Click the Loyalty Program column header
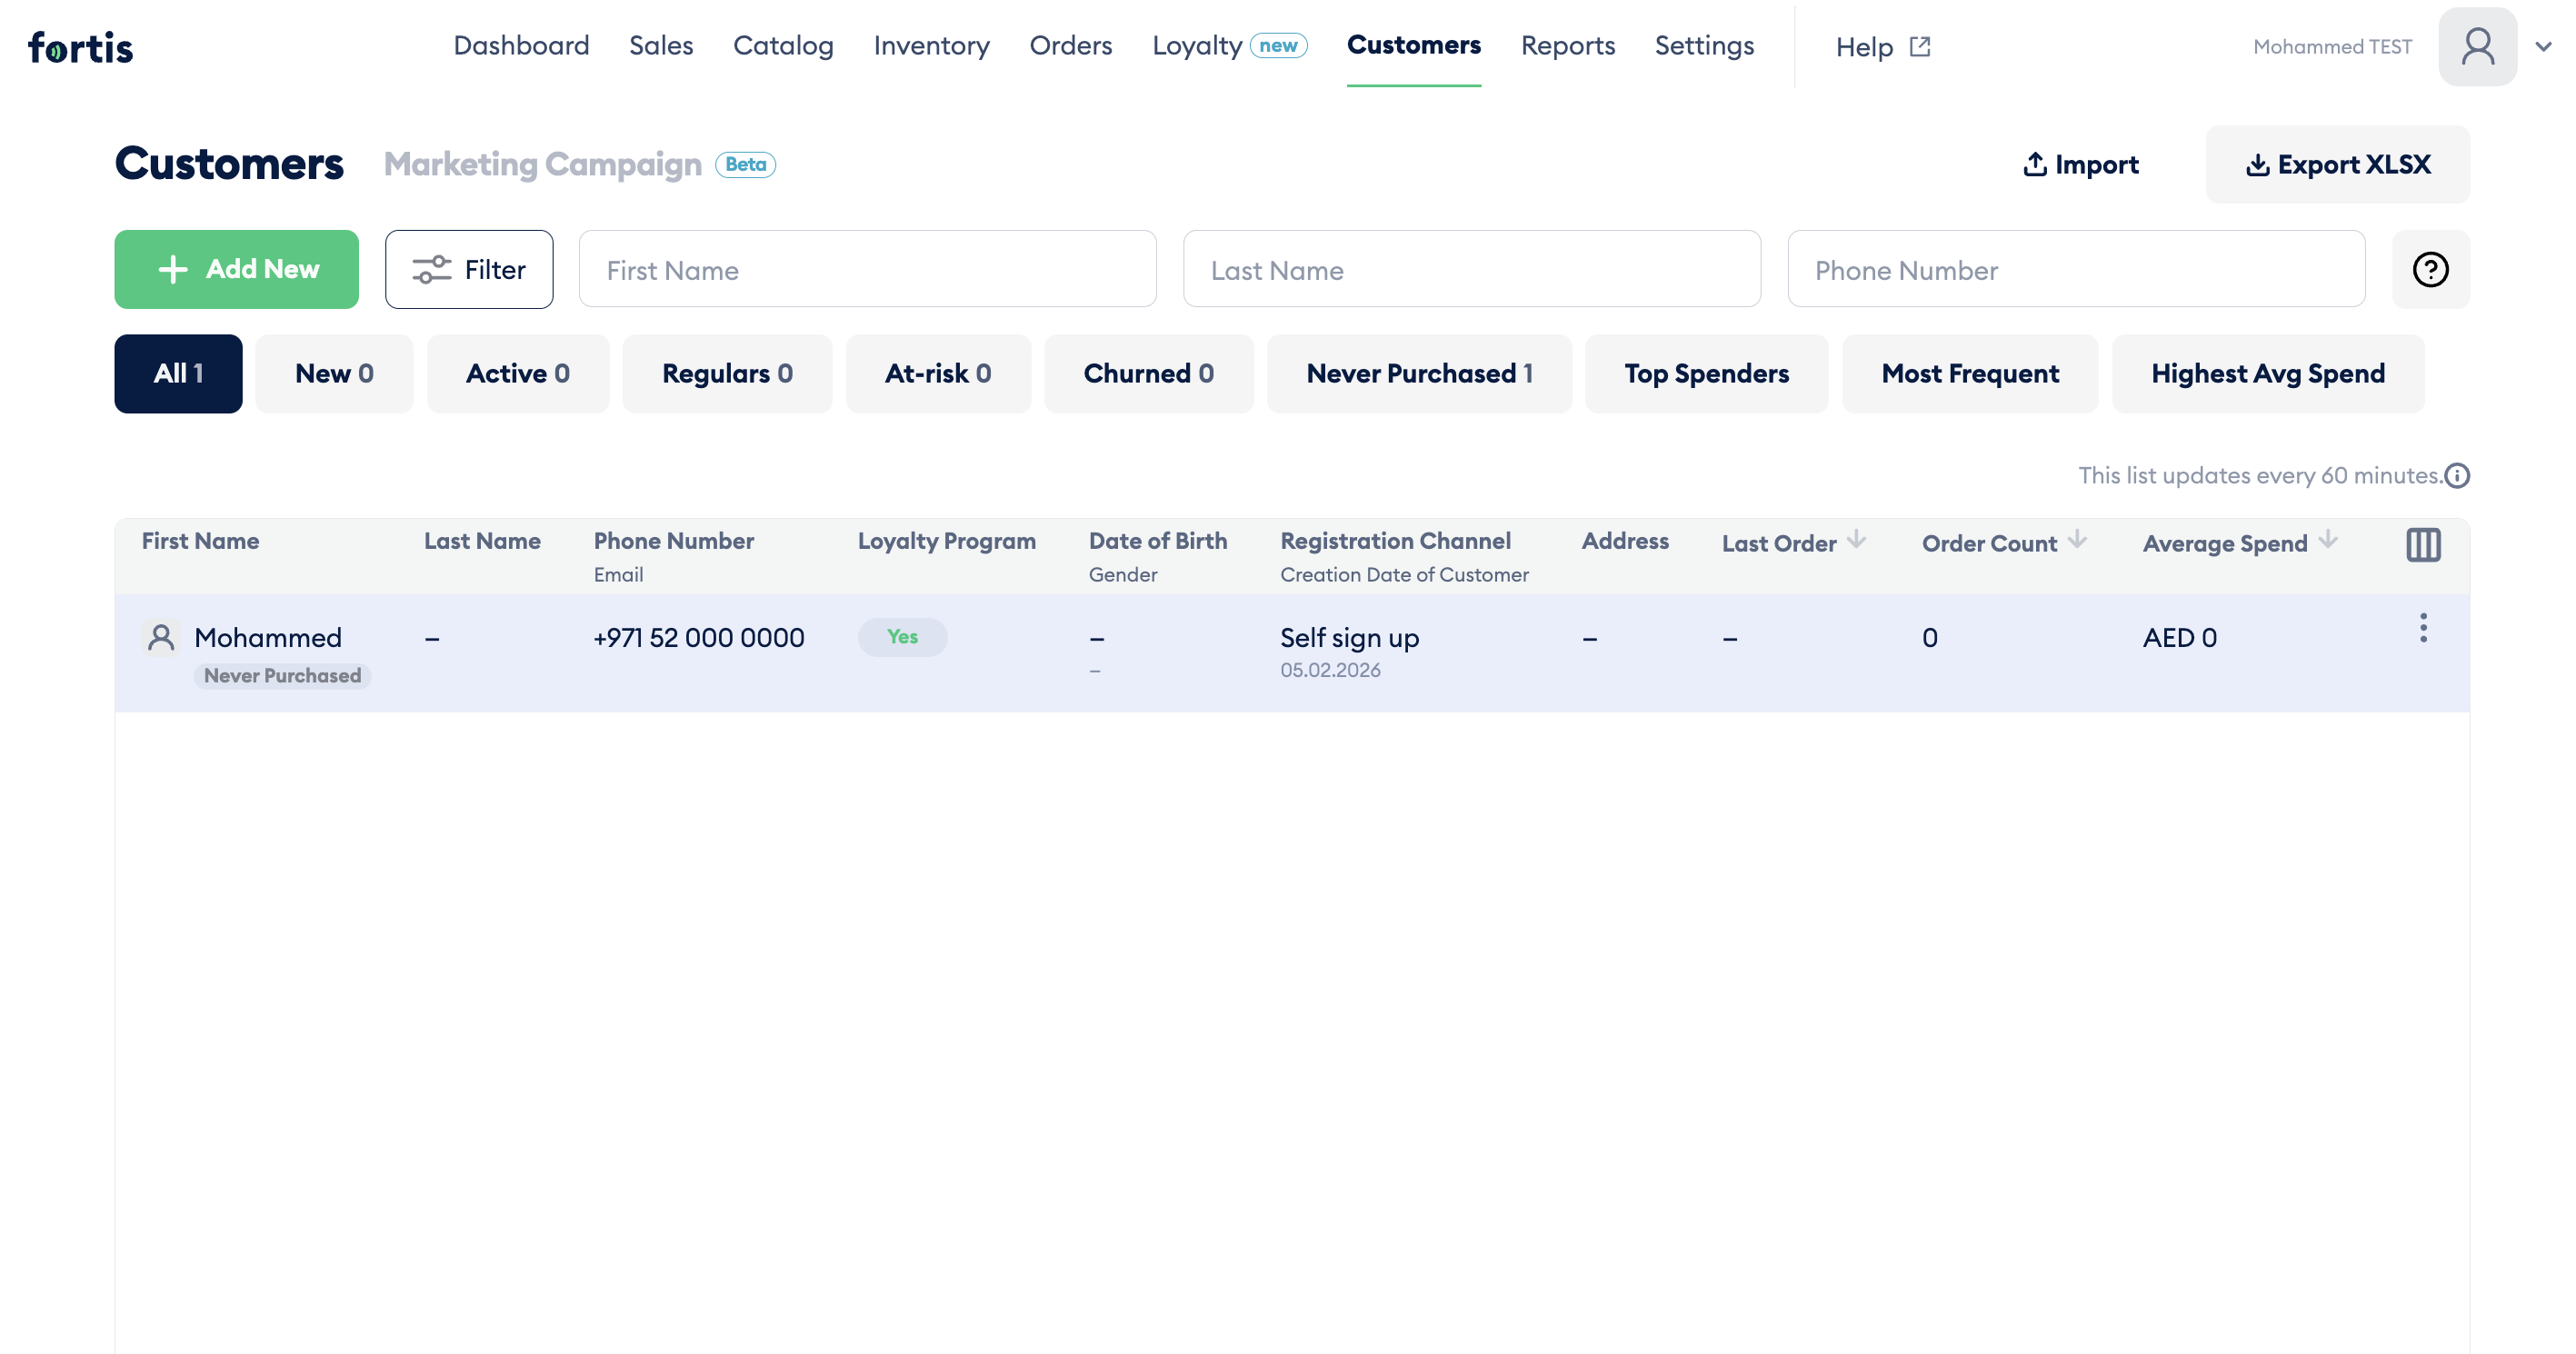The height and width of the screenshot is (1354, 2576). click(946, 540)
